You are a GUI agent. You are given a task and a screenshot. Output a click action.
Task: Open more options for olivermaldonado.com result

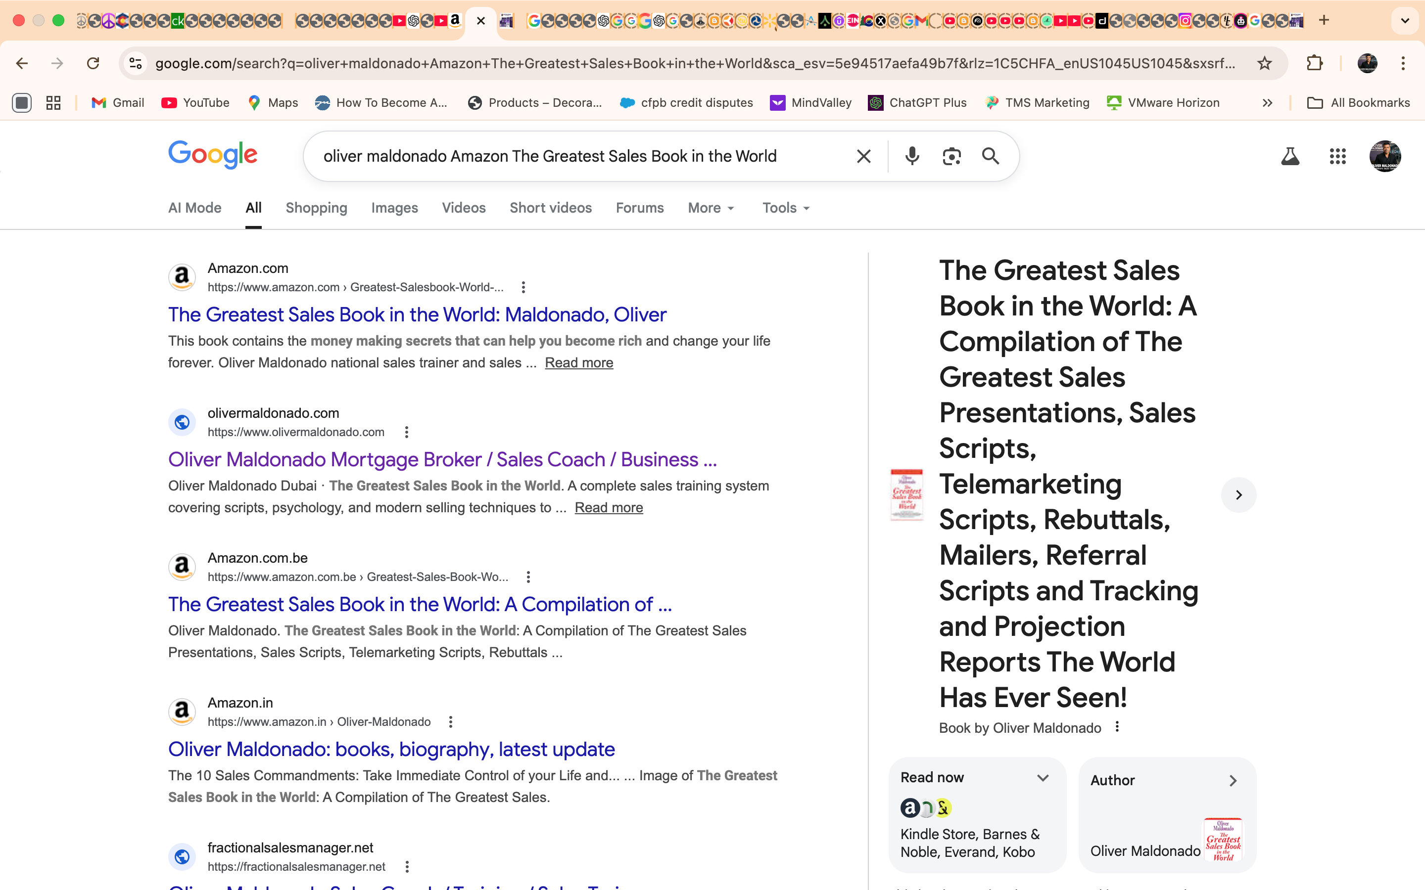point(406,432)
